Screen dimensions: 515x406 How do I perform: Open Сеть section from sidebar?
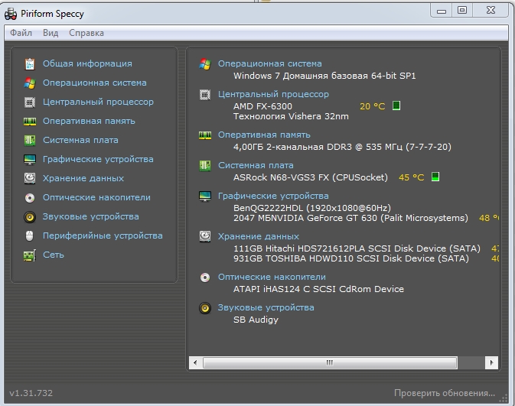tap(54, 255)
